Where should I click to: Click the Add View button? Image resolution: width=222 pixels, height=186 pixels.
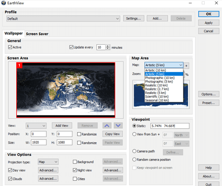click(x=62, y=125)
